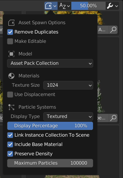The image size is (123, 178).
Task: Click the Asset Spawn Options header icon
Action: tap(11, 23)
